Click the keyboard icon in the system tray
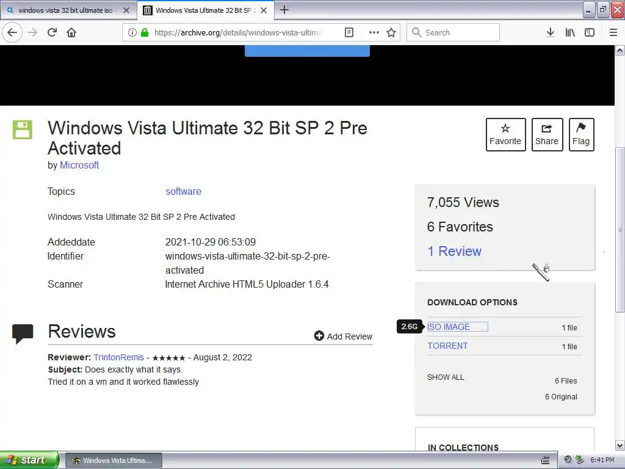Screen dimensions: 625x469 pos(546,460)
